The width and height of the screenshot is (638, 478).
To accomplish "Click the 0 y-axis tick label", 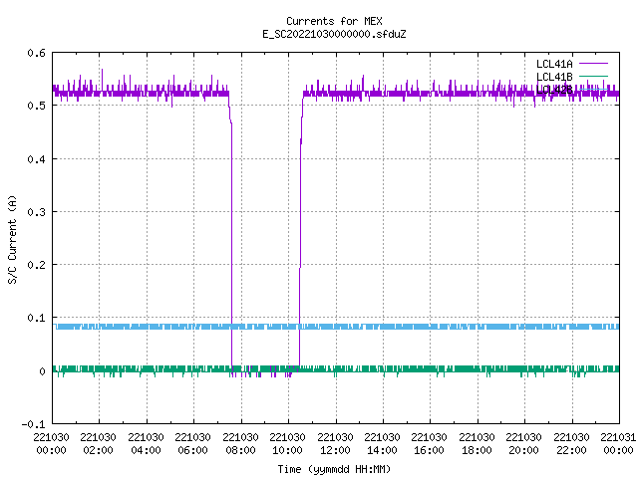I will (x=42, y=371).
